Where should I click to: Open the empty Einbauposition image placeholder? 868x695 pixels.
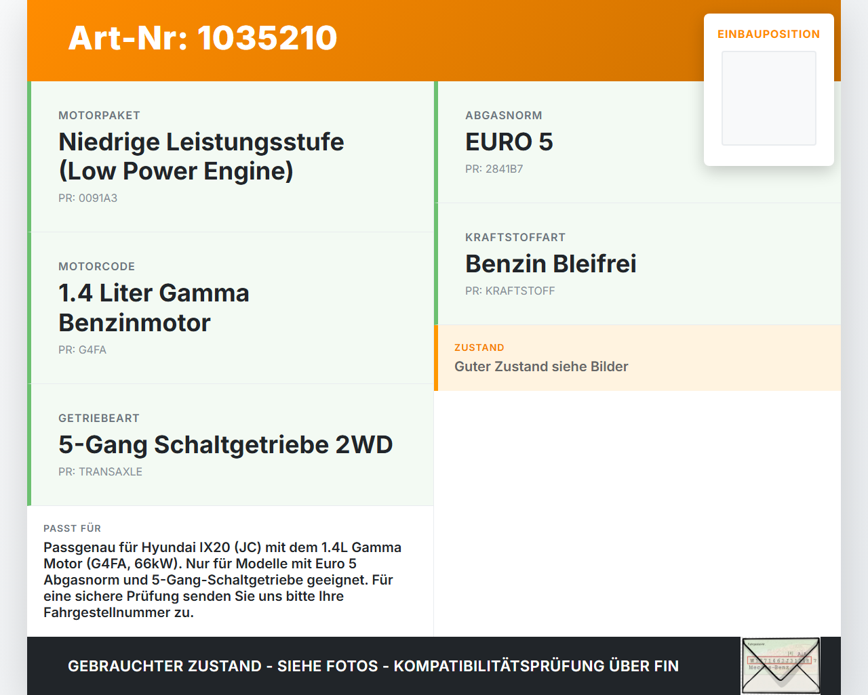pyautogui.click(x=769, y=98)
